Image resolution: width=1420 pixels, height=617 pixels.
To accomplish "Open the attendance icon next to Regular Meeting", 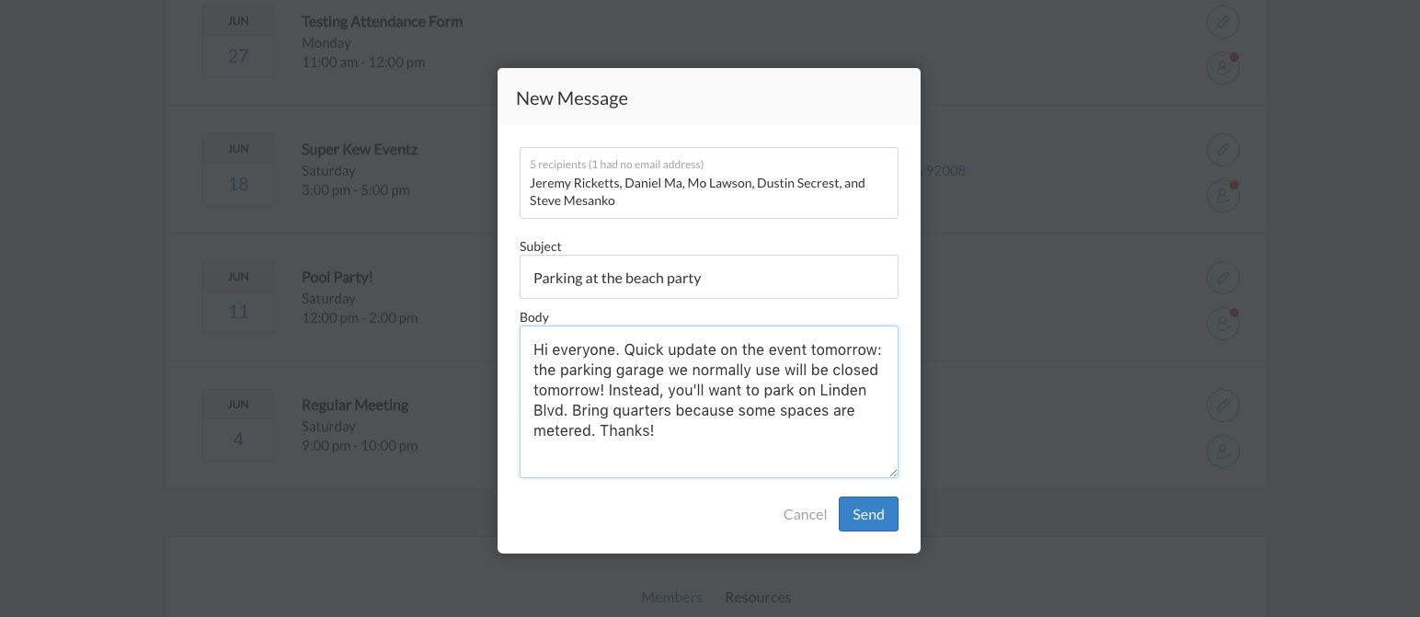I will click(x=1222, y=451).
